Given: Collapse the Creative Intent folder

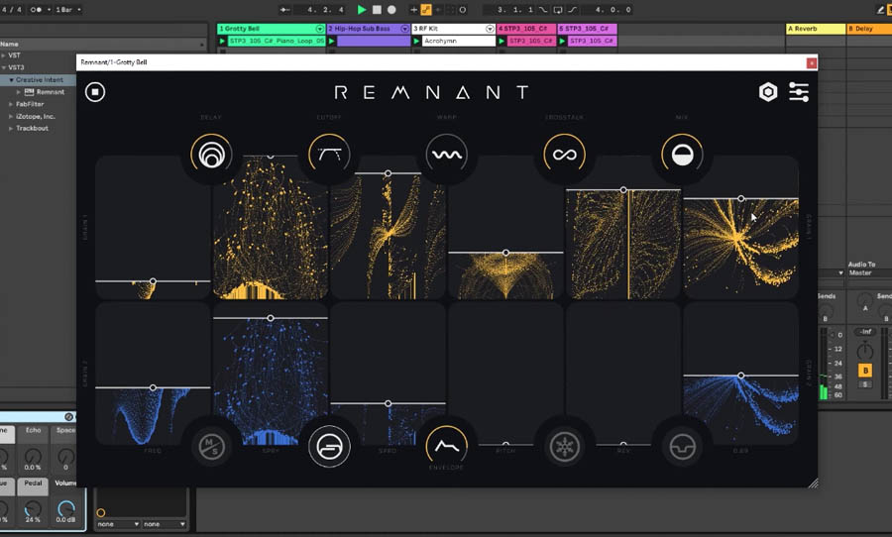Looking at the screenshot, I should click(x=11, y=79).
